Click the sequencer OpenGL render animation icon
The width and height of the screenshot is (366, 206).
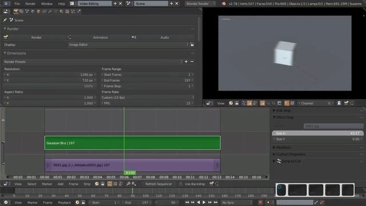point(217,184)
